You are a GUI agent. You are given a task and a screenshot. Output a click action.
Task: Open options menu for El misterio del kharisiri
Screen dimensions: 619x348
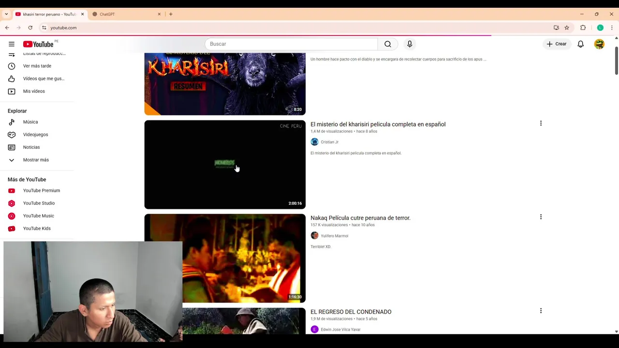(x=541, y=123)
